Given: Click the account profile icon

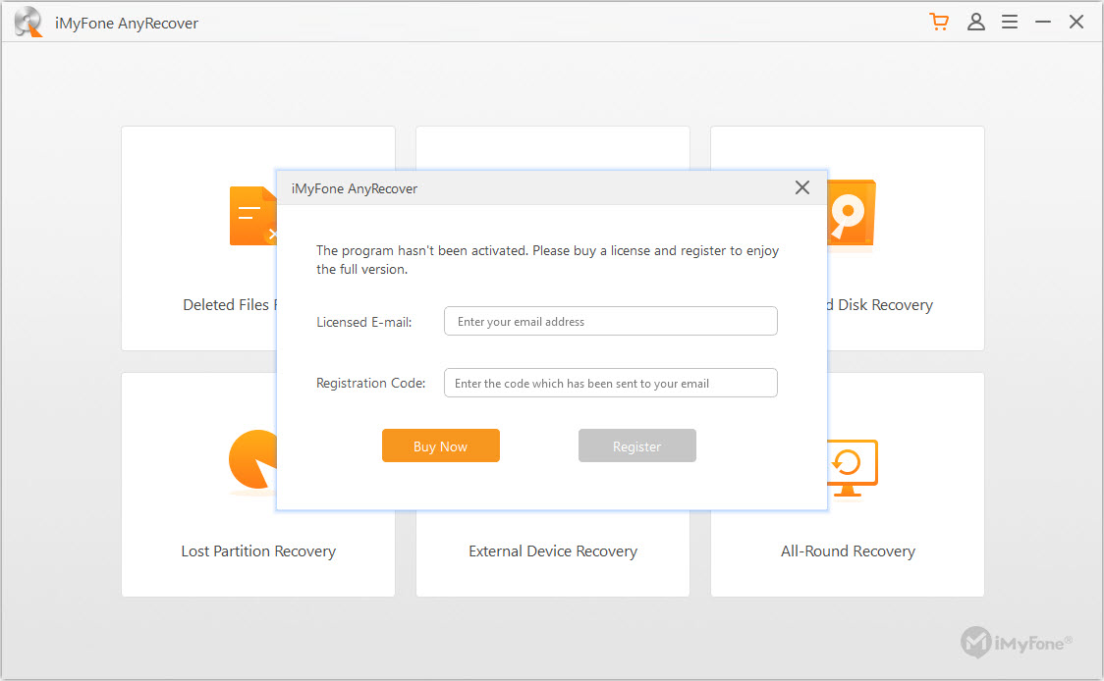Looking at the screenshot, I should [976, 21].
